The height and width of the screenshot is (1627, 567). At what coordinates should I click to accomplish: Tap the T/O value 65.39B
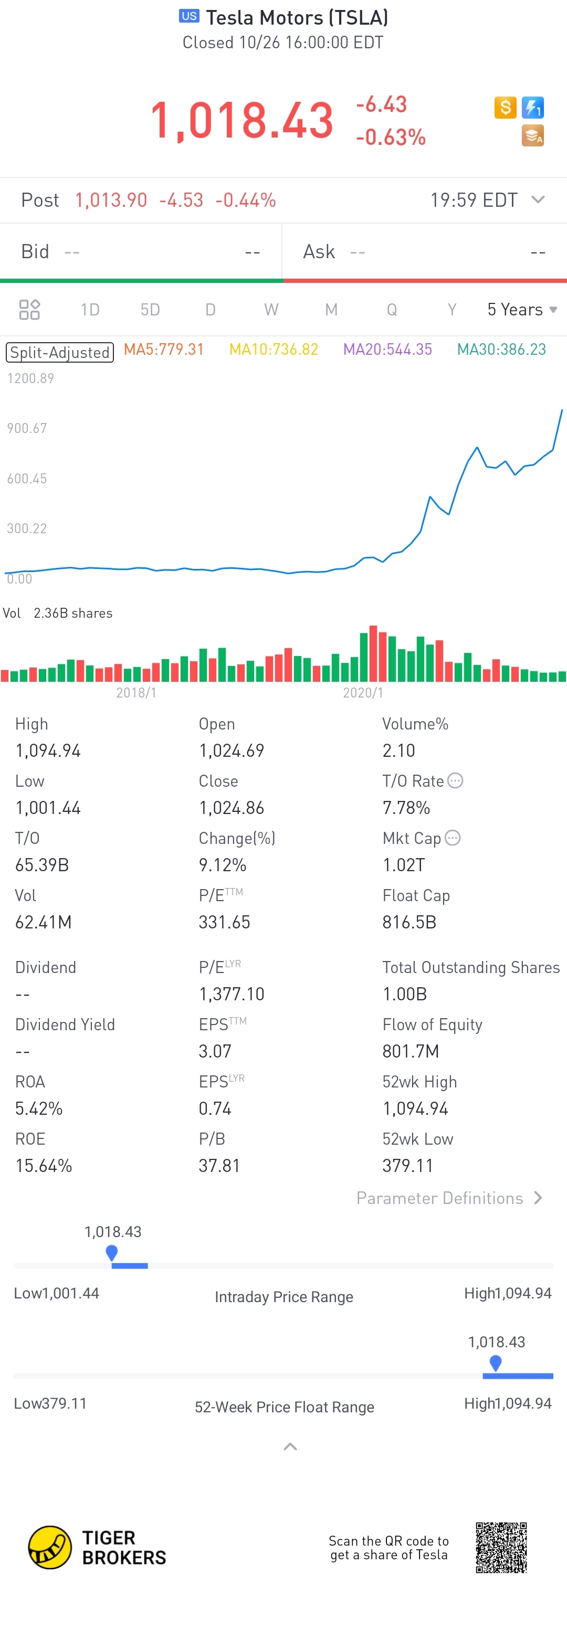[41, 864]
